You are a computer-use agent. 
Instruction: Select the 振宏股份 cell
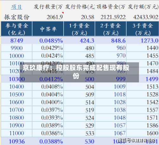[x=17, y=17]
